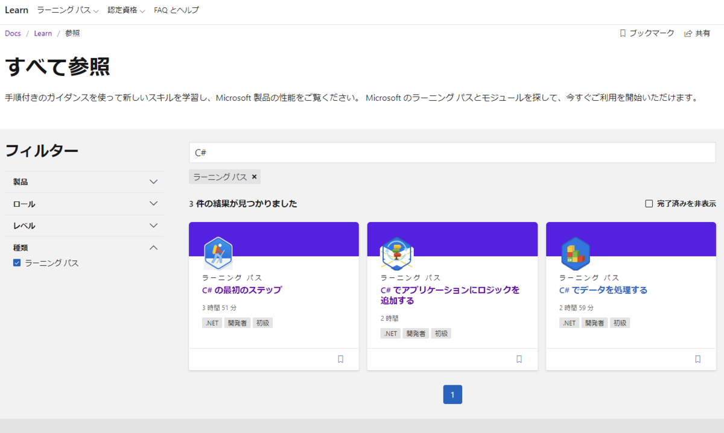This screenshot has height=433, width=724.
Task: Open C# でアプリケーションにロジックを追加する link
Action: [x=450, y=296]
